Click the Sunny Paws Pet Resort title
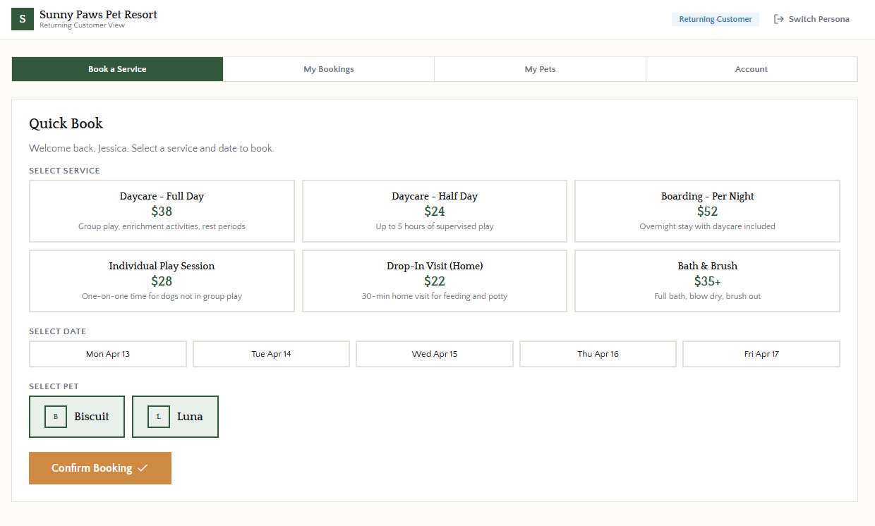 (98, 14)
